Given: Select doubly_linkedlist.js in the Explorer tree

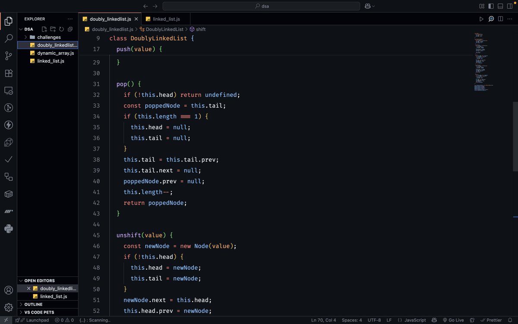Looking at the screenshot, I should pos(47,45).
